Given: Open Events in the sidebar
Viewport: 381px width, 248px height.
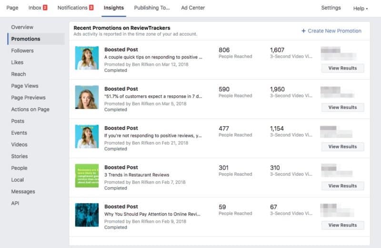Looking at the screenshot, I should 19,133.
